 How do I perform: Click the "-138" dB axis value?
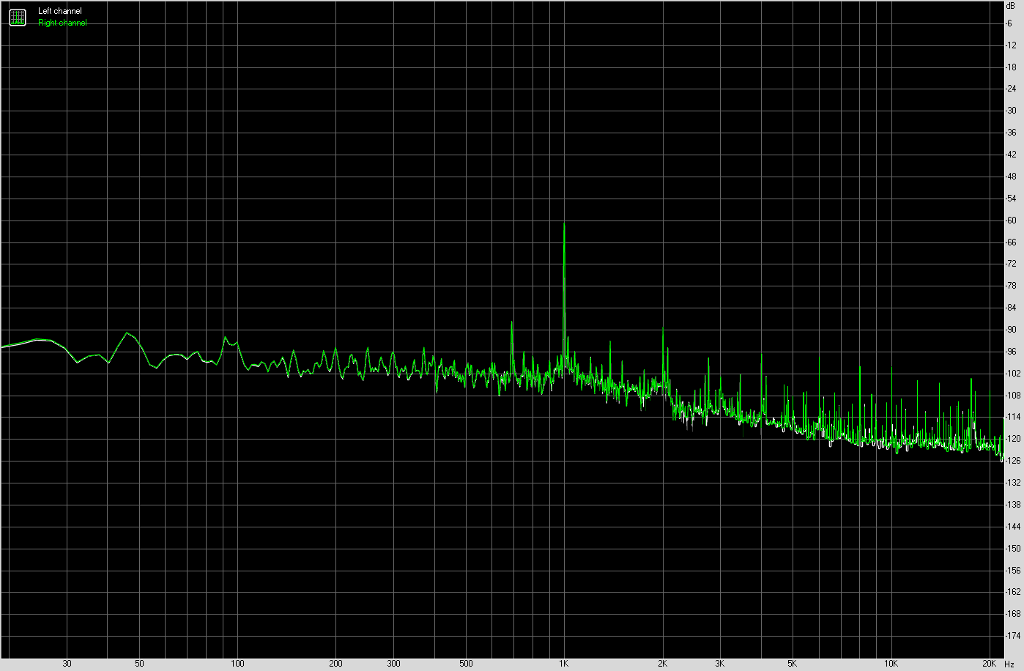1013,505
